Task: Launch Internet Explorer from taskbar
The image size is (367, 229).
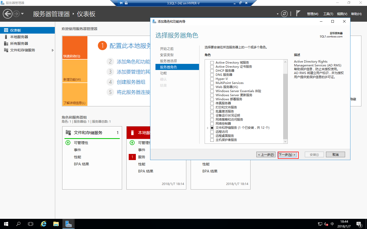Action: pyautogui.click(x=44, y=224)
